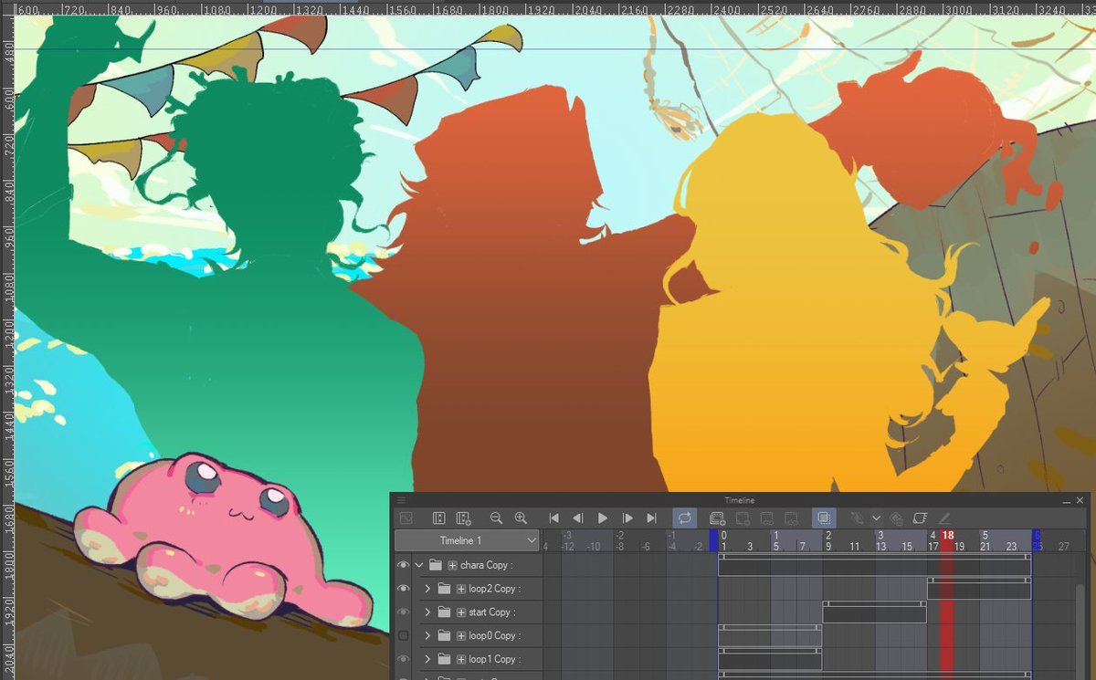Select the loop0 Copy clip bar
The height and width of the screenshot is (680, 1096).
click(x=770, y=635)
